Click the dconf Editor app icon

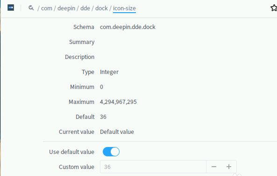(x=11, y=8)
